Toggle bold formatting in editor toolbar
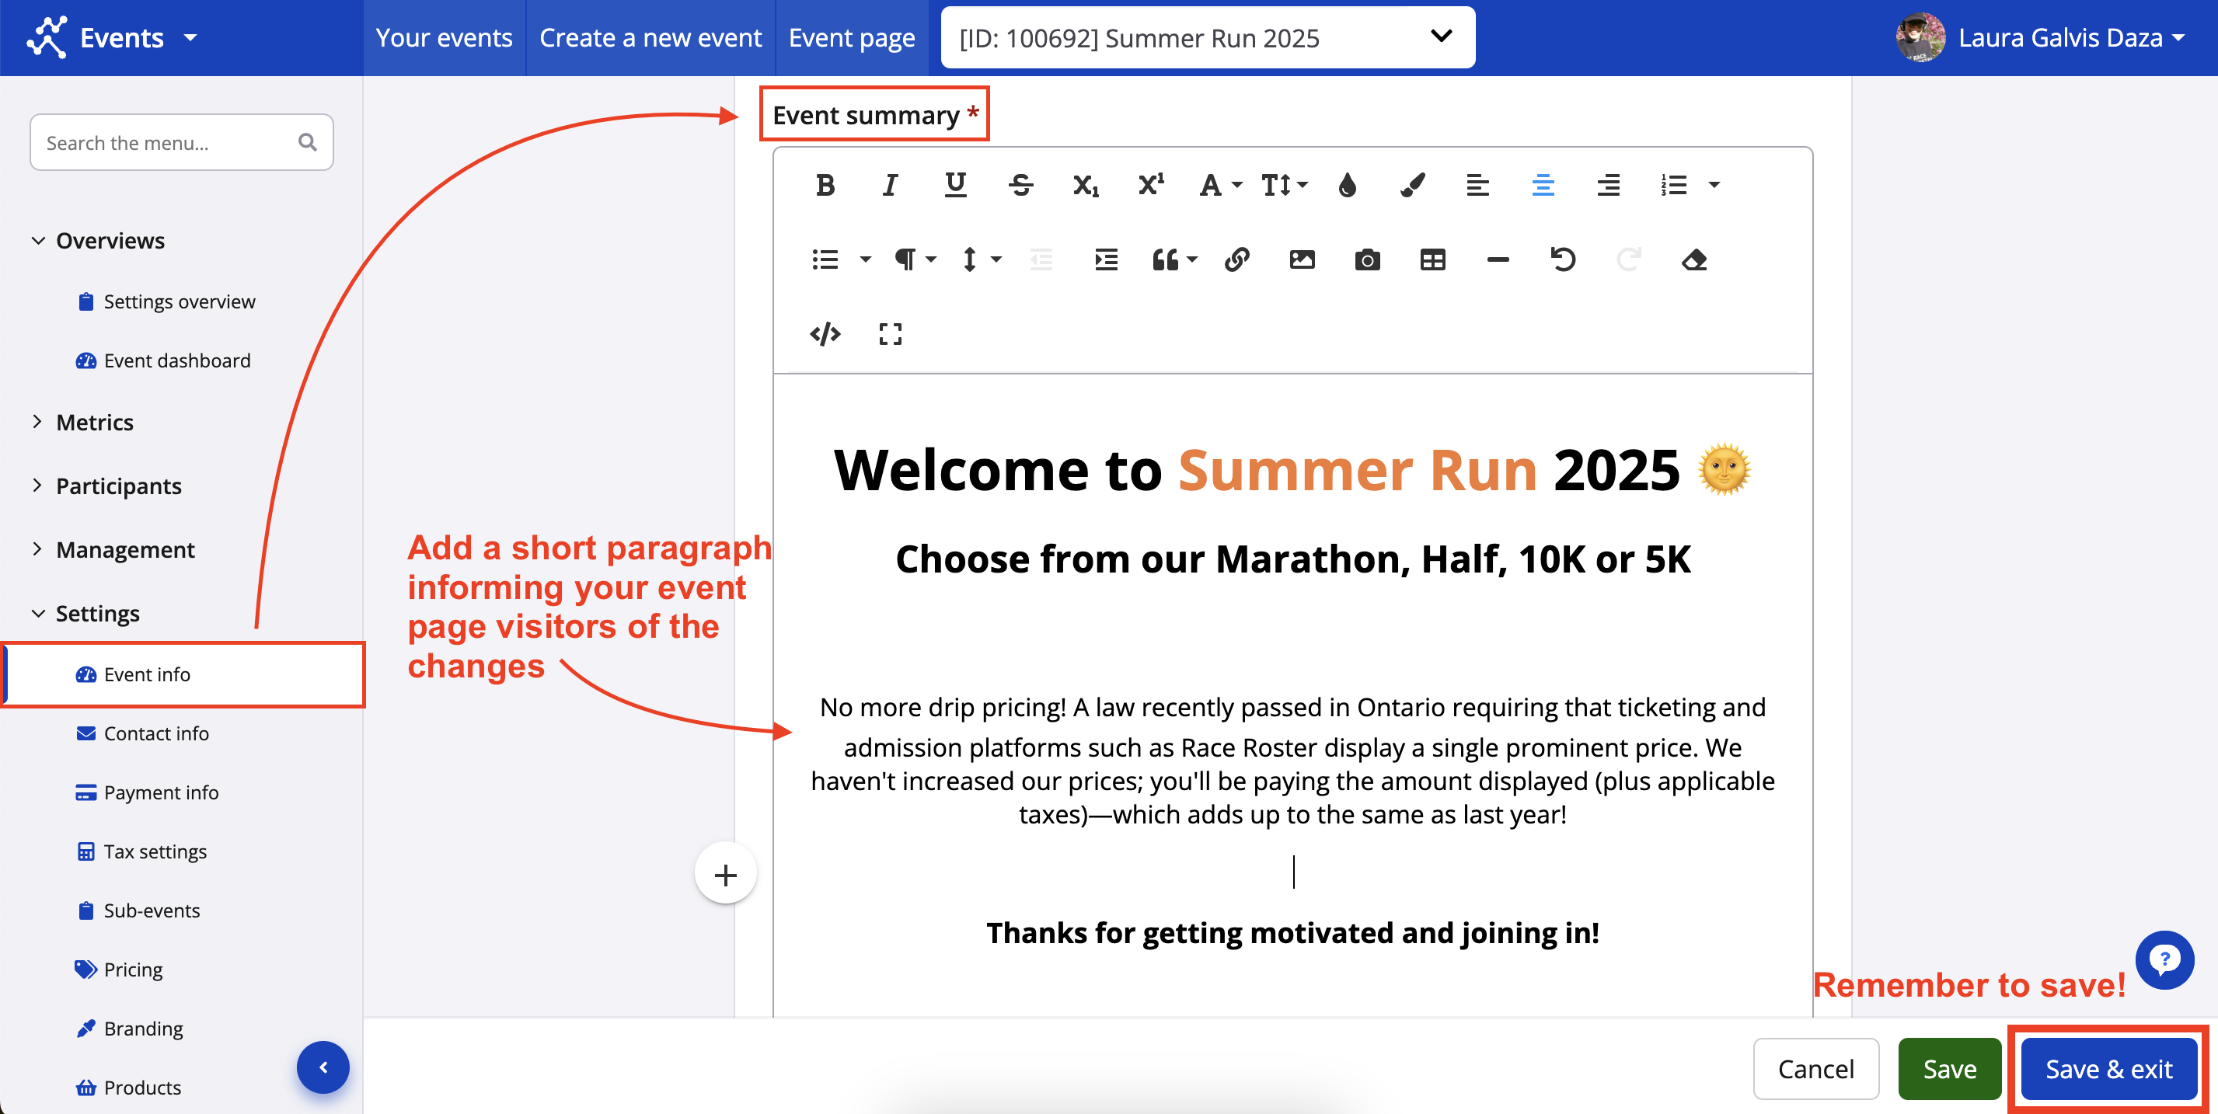The width and height of the screenshot is (2218, 1114). (x=825, y=185)
